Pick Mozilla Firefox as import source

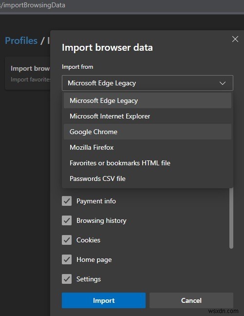click(x=148, y=147)
